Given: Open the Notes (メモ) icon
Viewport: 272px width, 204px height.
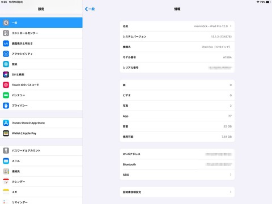Looking at the screenshot, I should 6,192.
